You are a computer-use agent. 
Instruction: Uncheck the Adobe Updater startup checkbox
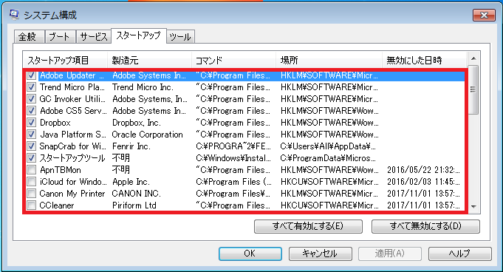pos(31,75)
